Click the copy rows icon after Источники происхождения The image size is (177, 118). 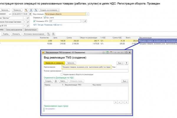[x=48, y=34]
